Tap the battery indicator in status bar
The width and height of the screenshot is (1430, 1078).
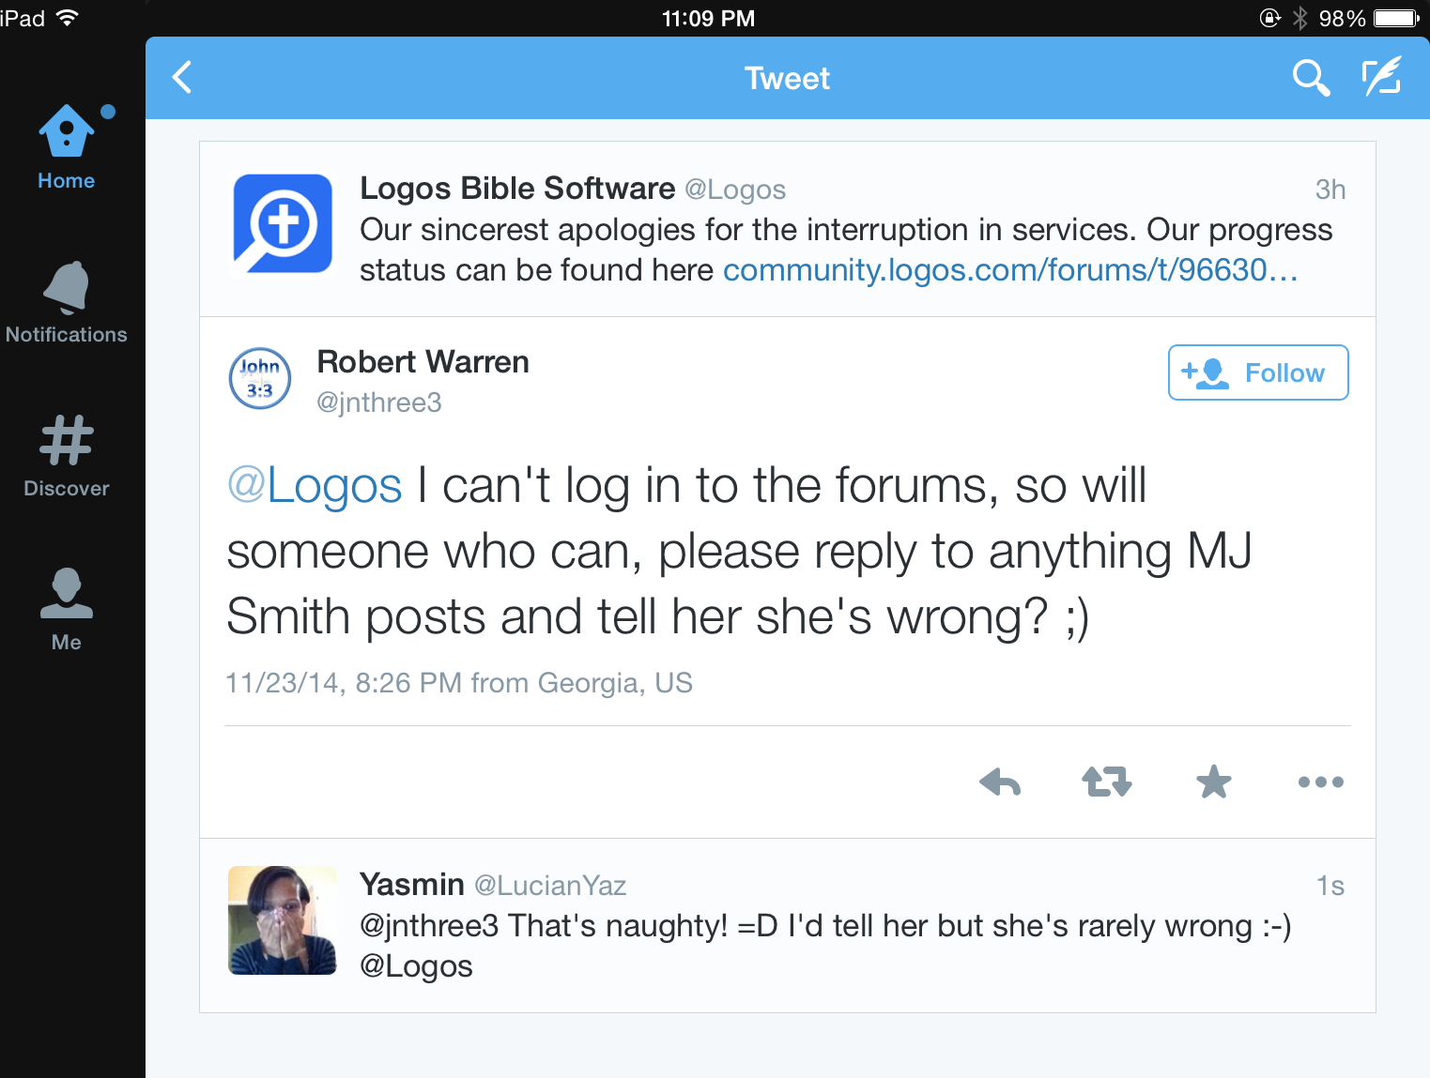[x=1396, y=19]
